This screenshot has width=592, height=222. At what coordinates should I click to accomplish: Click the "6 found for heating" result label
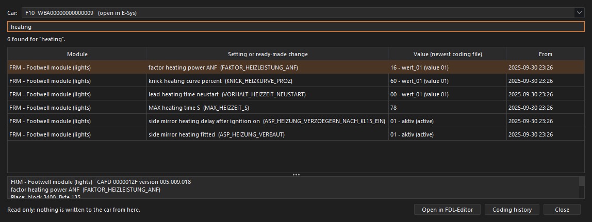point(36,39)
